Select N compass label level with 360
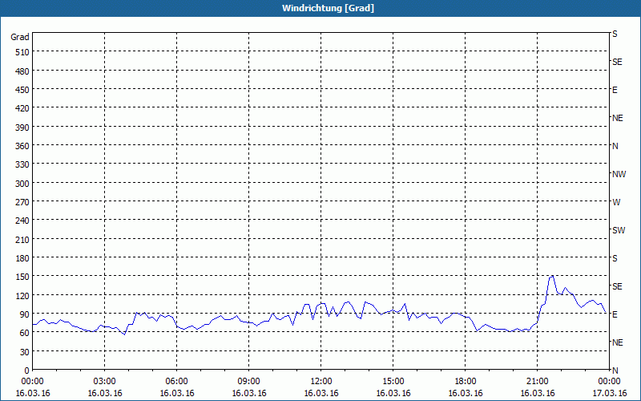 click(x=615, y=146)
